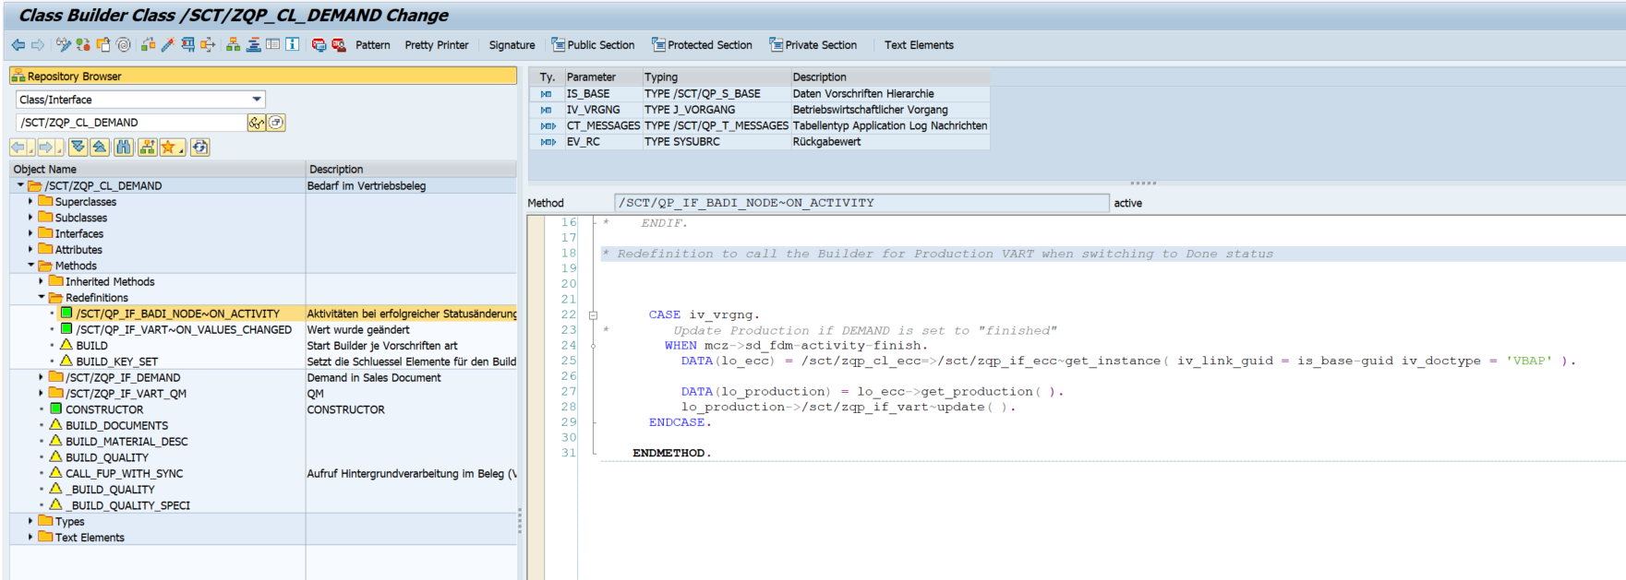This screenshot has height=580, width=1626.
Task: Click the Display glasses icon beside class name
Action: pyautogui.click(x=256, y=123)
